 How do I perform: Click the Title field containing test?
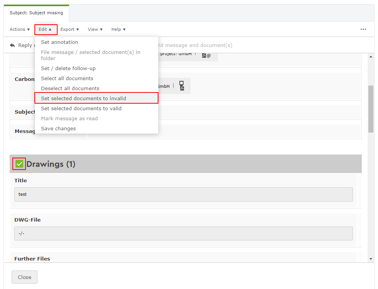[x=183, y=194]
